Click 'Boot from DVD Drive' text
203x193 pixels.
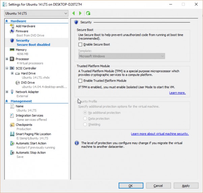coord(30,35)
